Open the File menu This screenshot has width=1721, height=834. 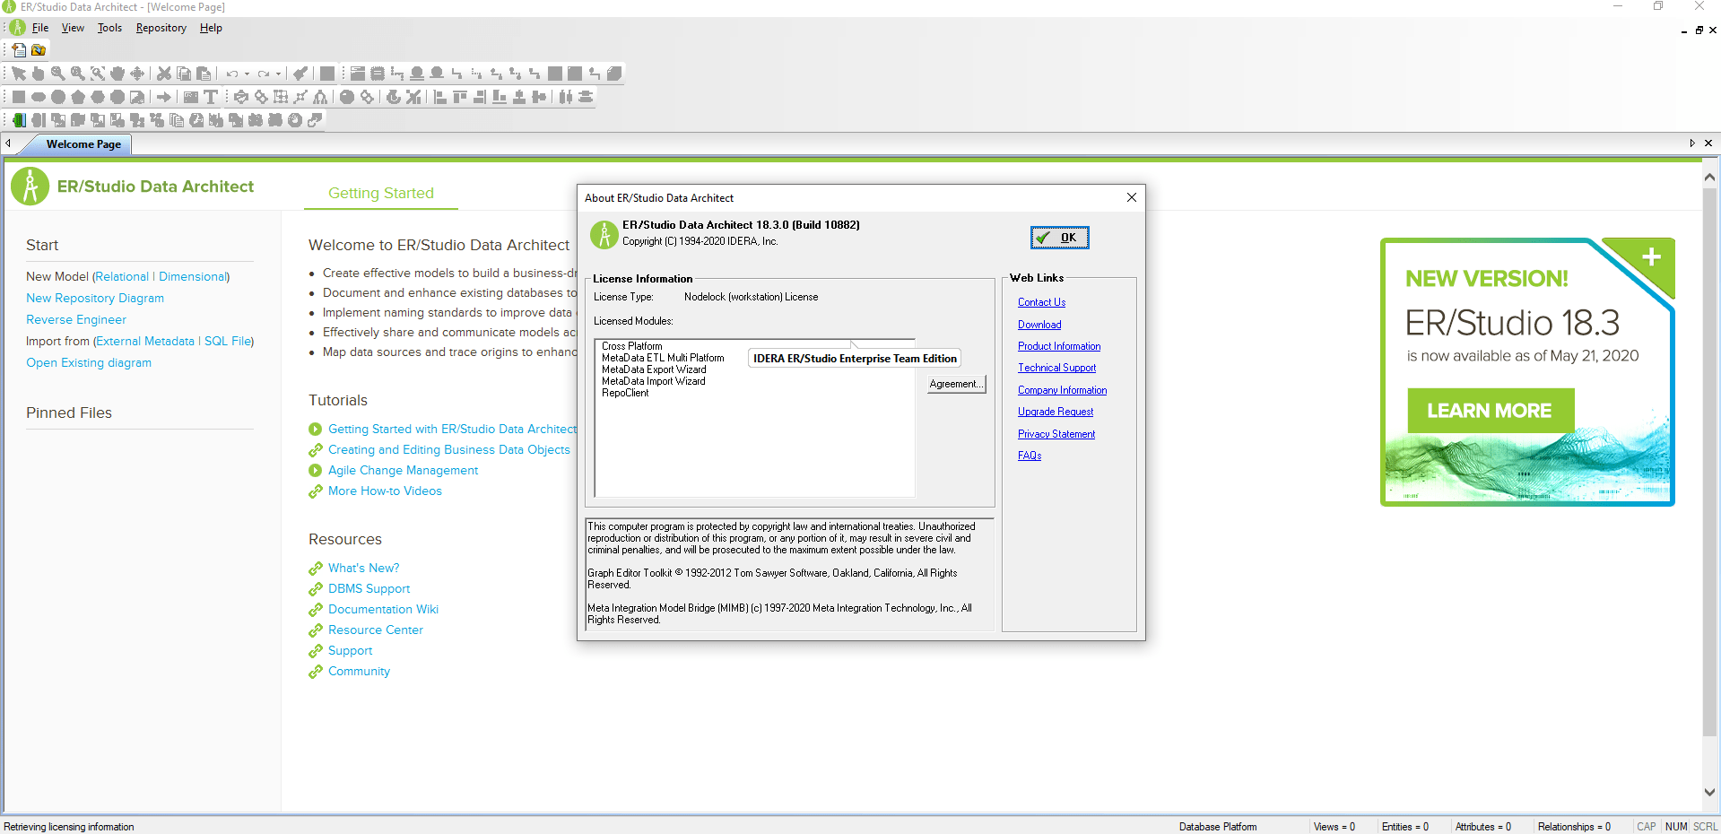[40, 28]
